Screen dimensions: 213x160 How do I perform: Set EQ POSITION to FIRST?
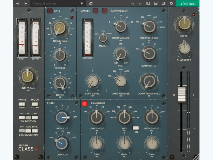pyautogui.click(x=22, y=117)
